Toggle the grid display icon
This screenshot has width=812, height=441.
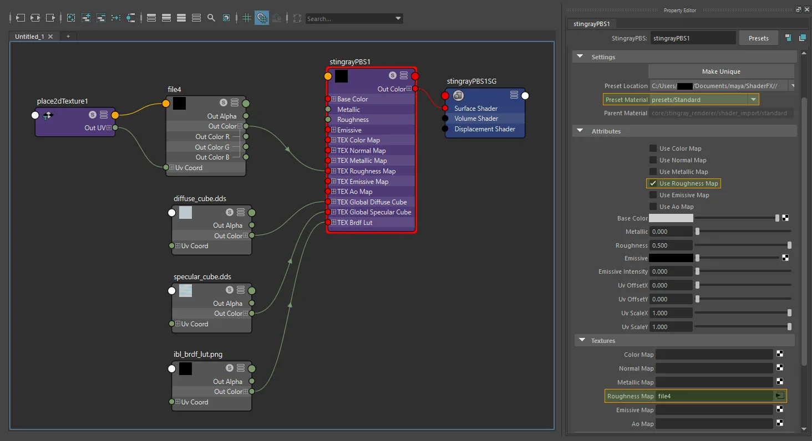point(247,18)
